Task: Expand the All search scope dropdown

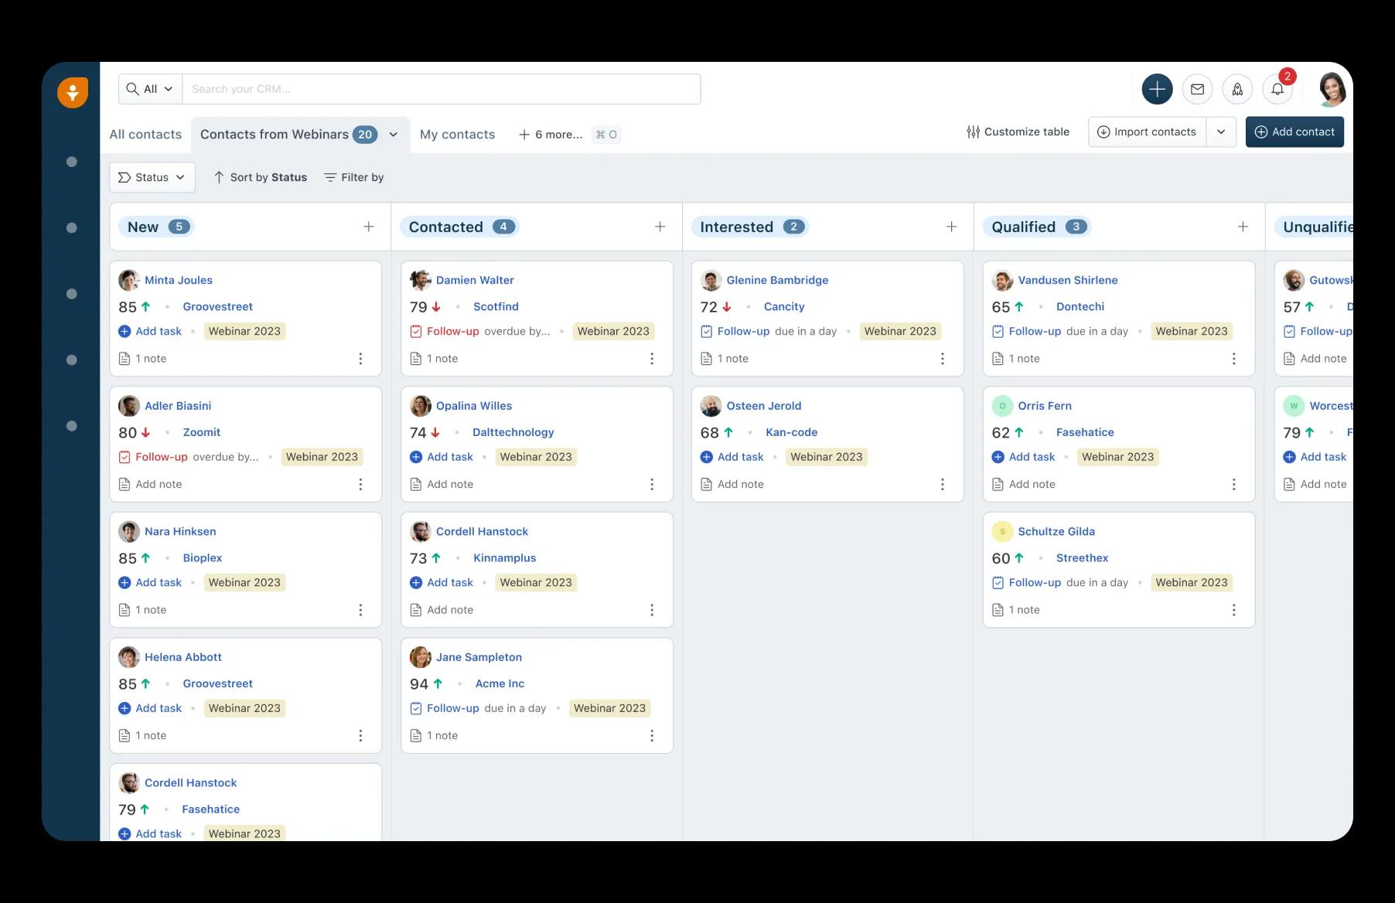Action: tap(150, 89)
